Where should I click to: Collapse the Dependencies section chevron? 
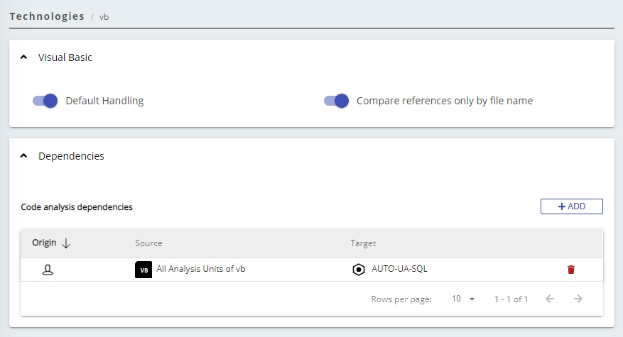pos(23,156)
